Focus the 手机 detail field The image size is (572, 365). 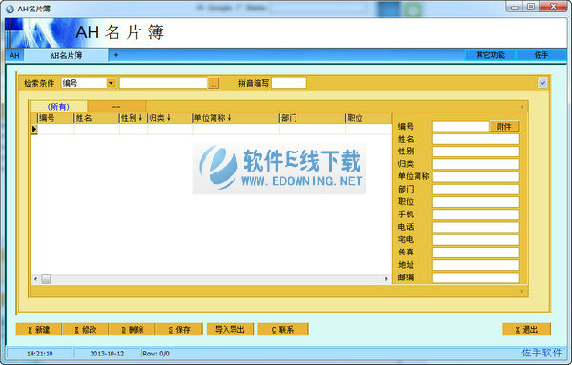476,214
